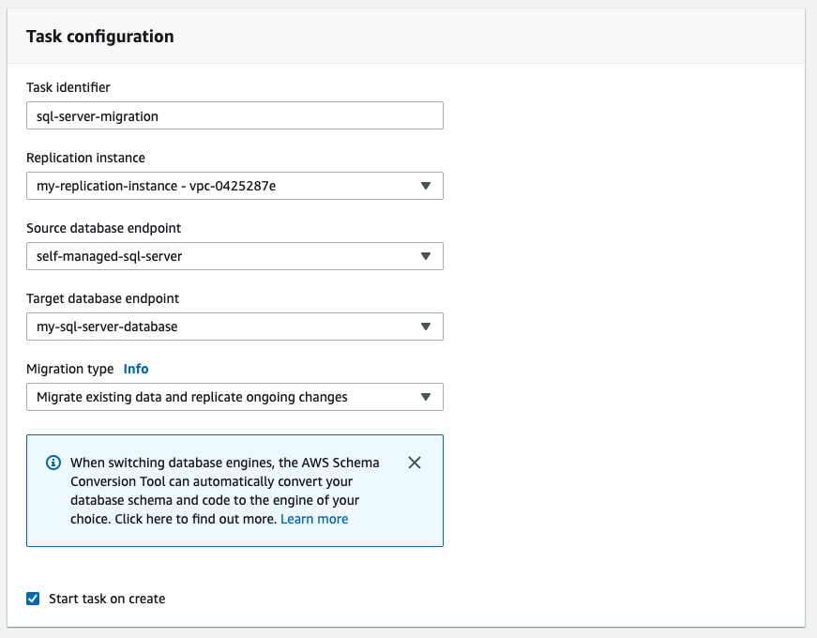Open the Target database endpoint selector
The image size is (817, 638).
point(235,327)
